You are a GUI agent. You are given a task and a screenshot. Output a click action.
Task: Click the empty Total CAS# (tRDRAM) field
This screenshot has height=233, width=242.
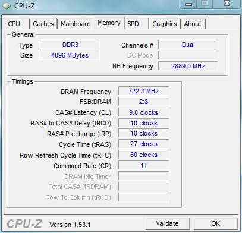click(x=144, y=187)
